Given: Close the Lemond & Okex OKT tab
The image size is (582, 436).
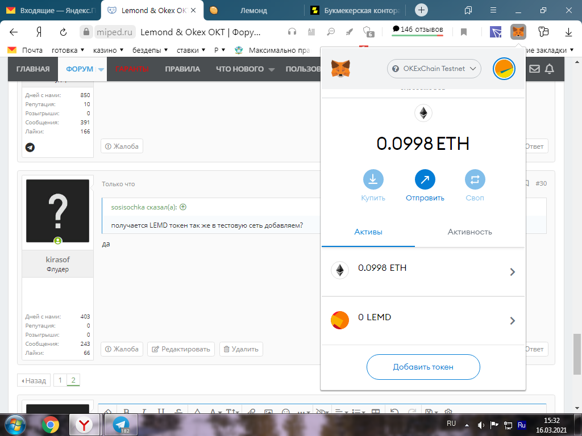Looking at the screenshot, I should pyautogui.click(x=193, y=10).
